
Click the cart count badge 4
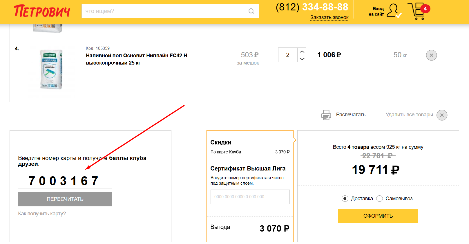[425, 9]
